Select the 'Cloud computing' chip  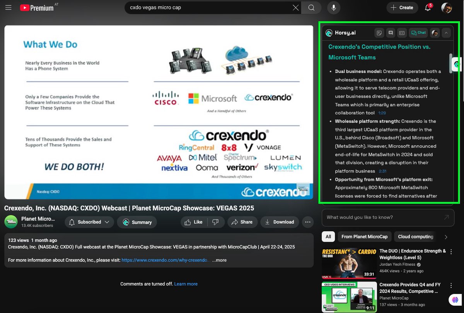[x=416, y=237]
